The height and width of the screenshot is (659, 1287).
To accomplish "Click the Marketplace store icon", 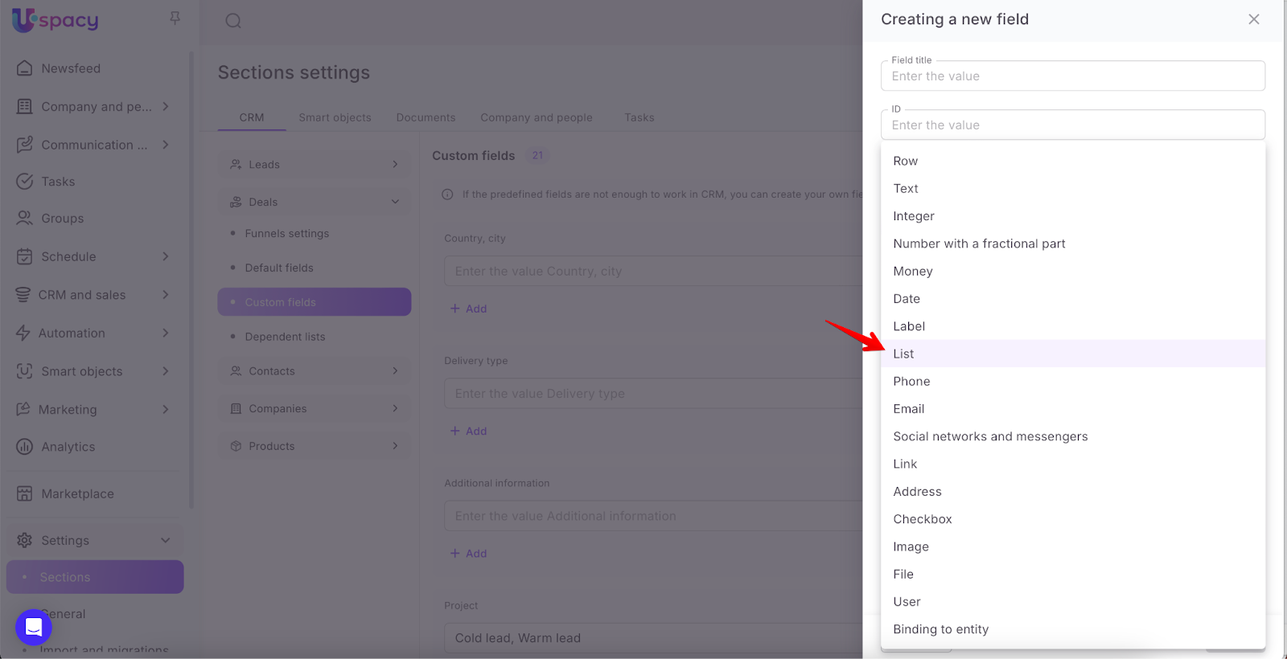I will point(25,493).
